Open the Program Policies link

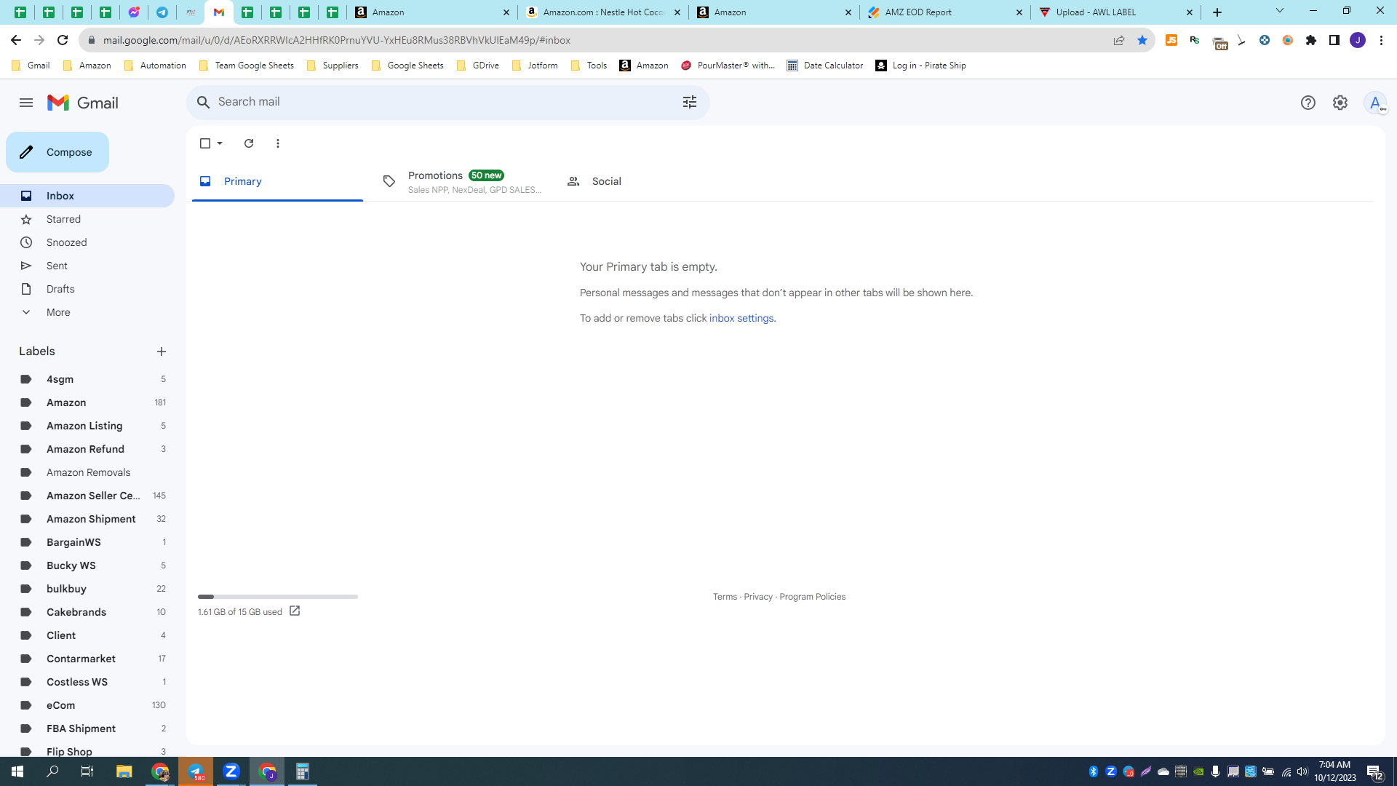[813, 597]
